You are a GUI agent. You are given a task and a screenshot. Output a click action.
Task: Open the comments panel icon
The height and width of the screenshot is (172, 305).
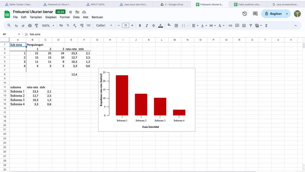point(255,14)
